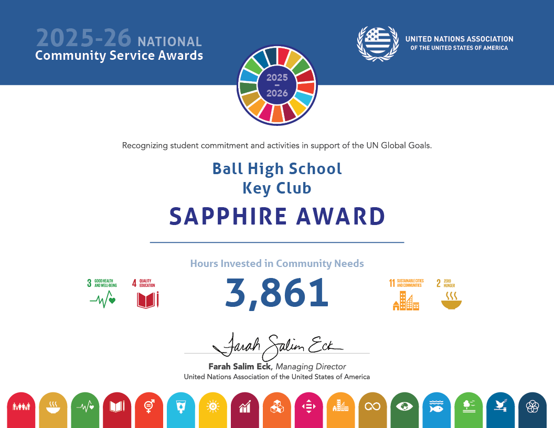Click the orange-red Gender Equality symbol tile
The height and width of the screenshot is (428, 554).
click(x=149, y=410)
